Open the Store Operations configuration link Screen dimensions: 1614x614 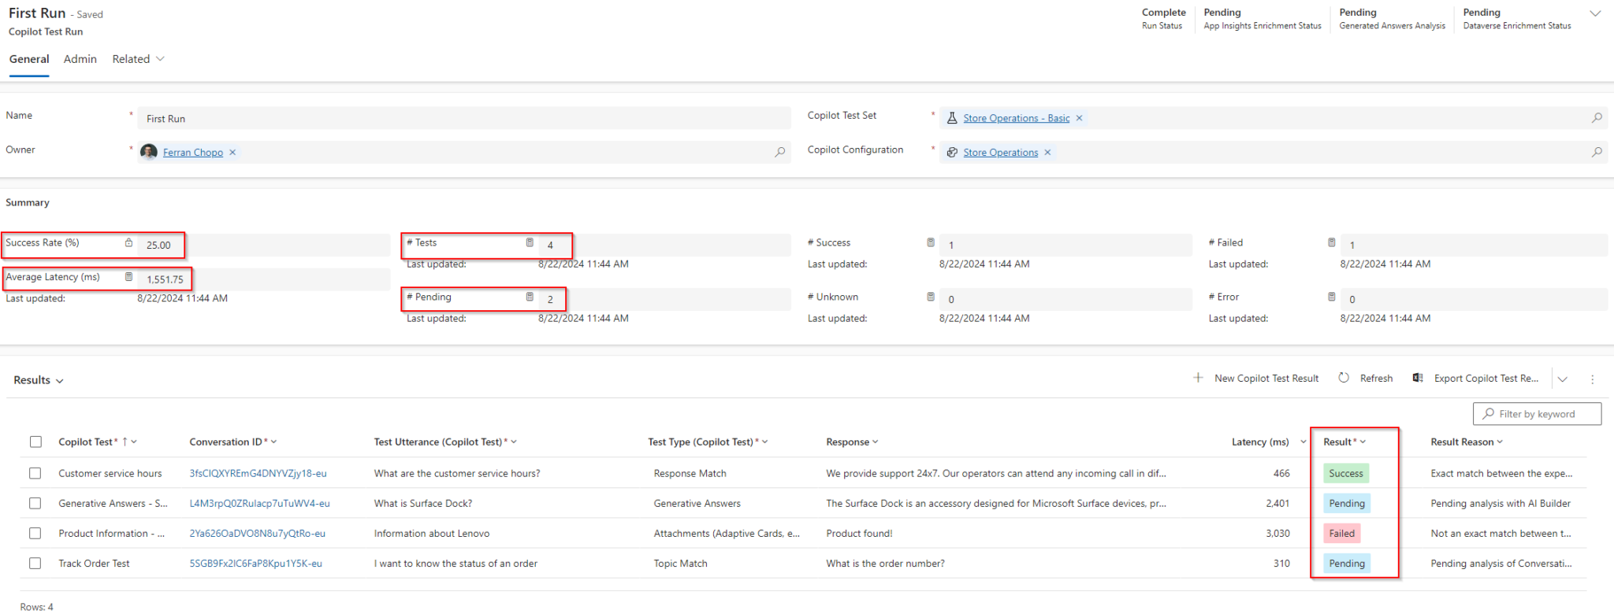click(x=1000, y=153)
